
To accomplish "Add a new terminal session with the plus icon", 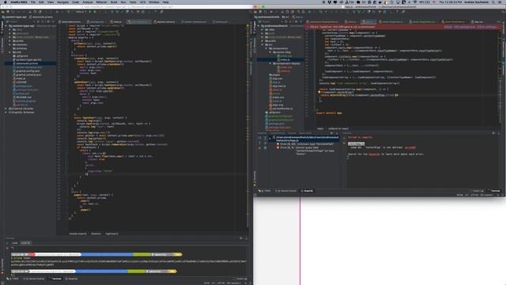I will (x=7, y=243).
